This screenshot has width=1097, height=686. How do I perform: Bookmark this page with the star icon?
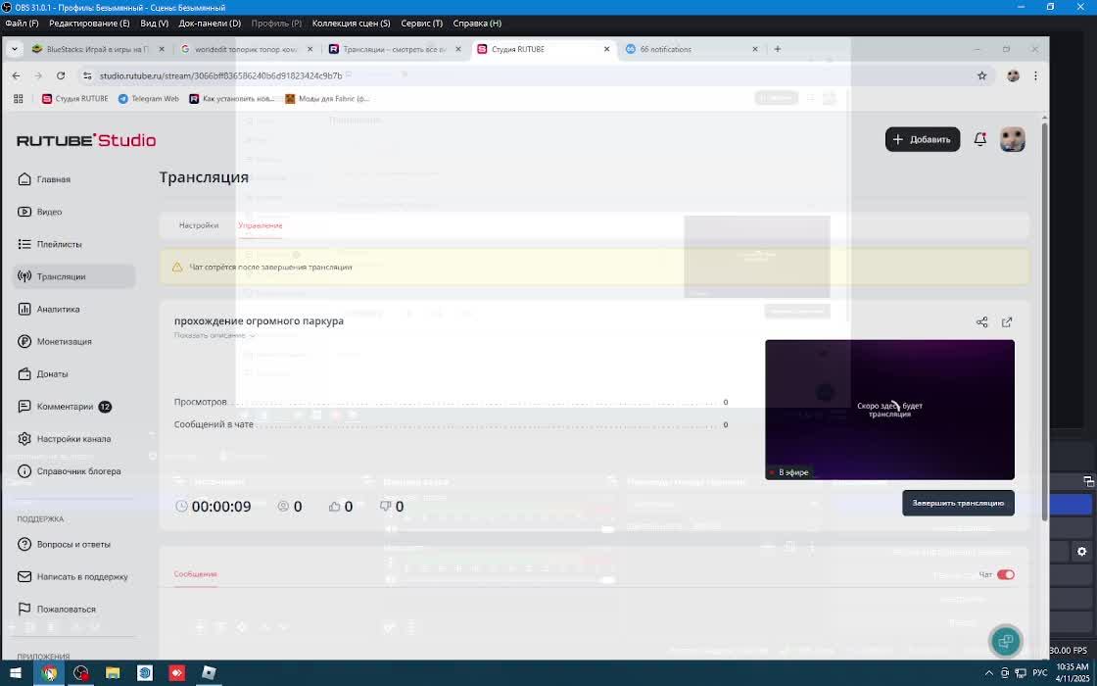pyautogui.click(x=981, y=75)
